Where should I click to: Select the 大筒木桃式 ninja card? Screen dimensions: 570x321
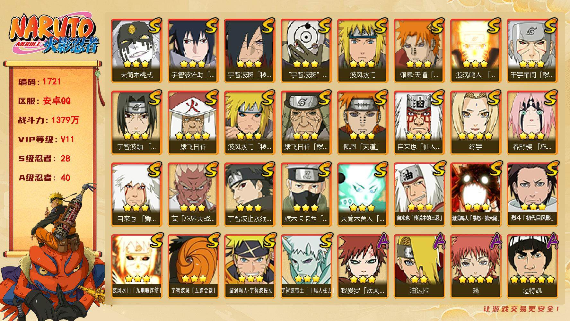(136, 50)
